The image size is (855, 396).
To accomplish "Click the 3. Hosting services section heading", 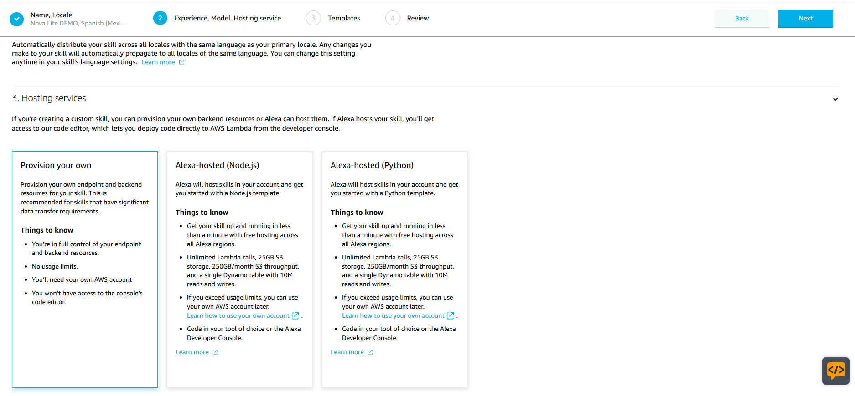I will [49, 98].
